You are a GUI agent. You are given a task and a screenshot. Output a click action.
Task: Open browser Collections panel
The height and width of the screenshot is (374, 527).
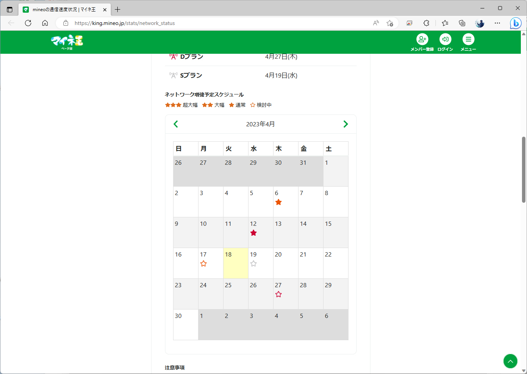(462, 23)
